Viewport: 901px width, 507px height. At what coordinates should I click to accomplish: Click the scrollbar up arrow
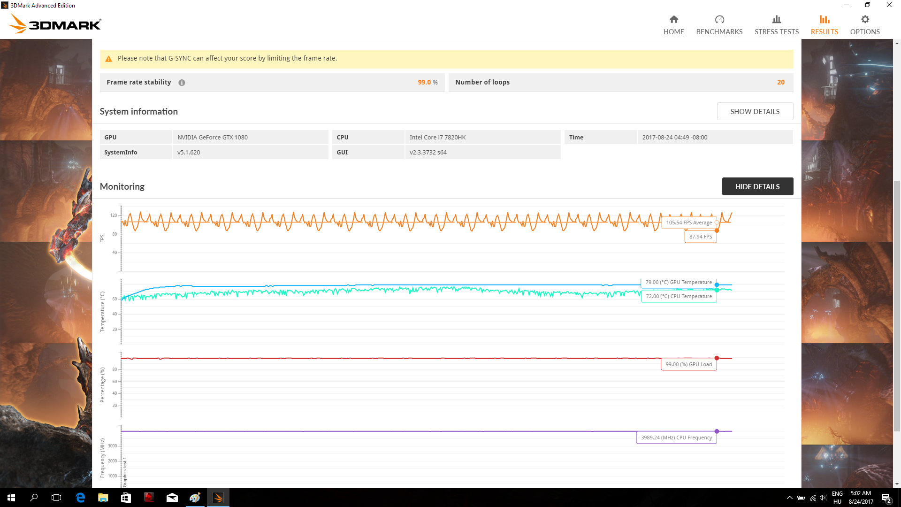(897, 43)
